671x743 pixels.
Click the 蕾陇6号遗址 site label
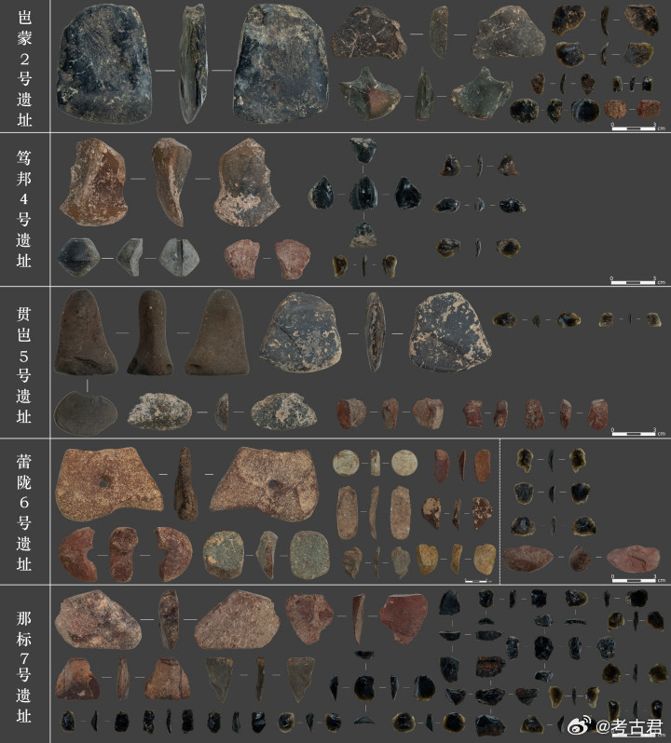point(24,513)
